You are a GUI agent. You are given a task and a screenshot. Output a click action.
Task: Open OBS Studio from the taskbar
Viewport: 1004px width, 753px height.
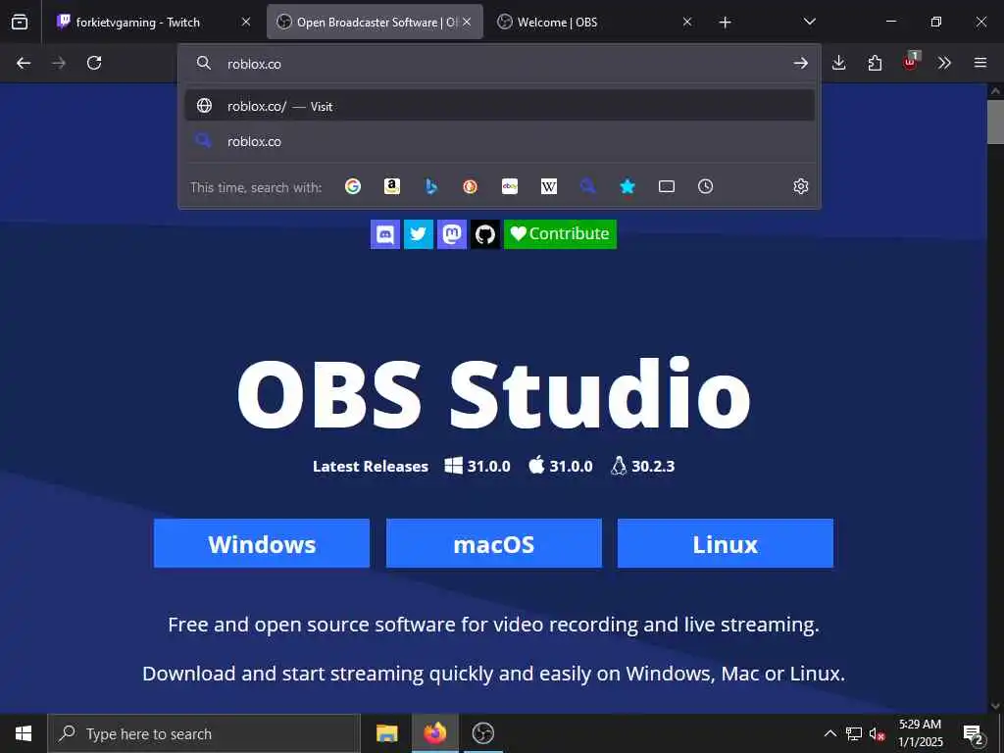(x=482, y=733)
